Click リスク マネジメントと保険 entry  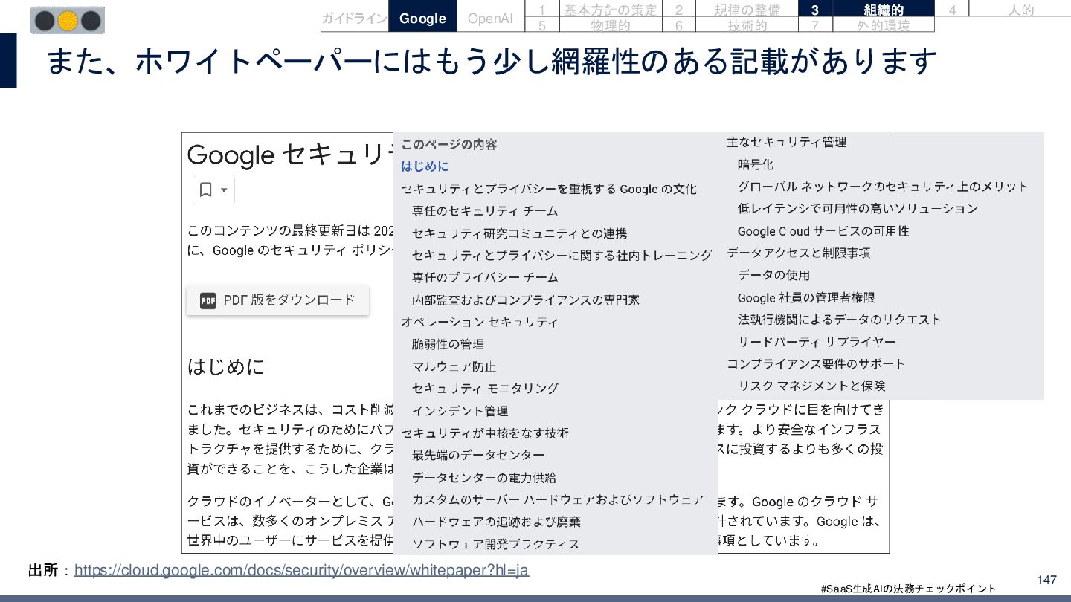coord(811,386)
